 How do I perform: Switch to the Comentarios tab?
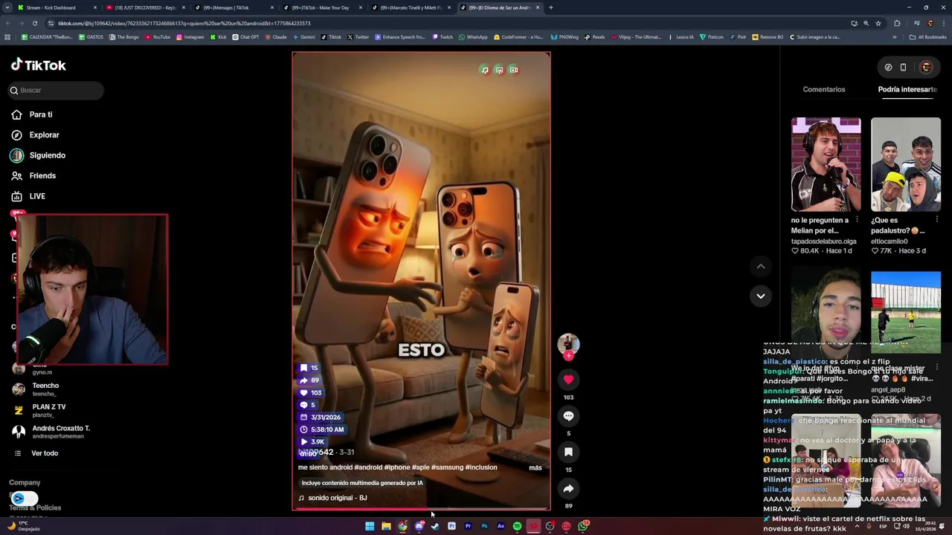[824, 89]
